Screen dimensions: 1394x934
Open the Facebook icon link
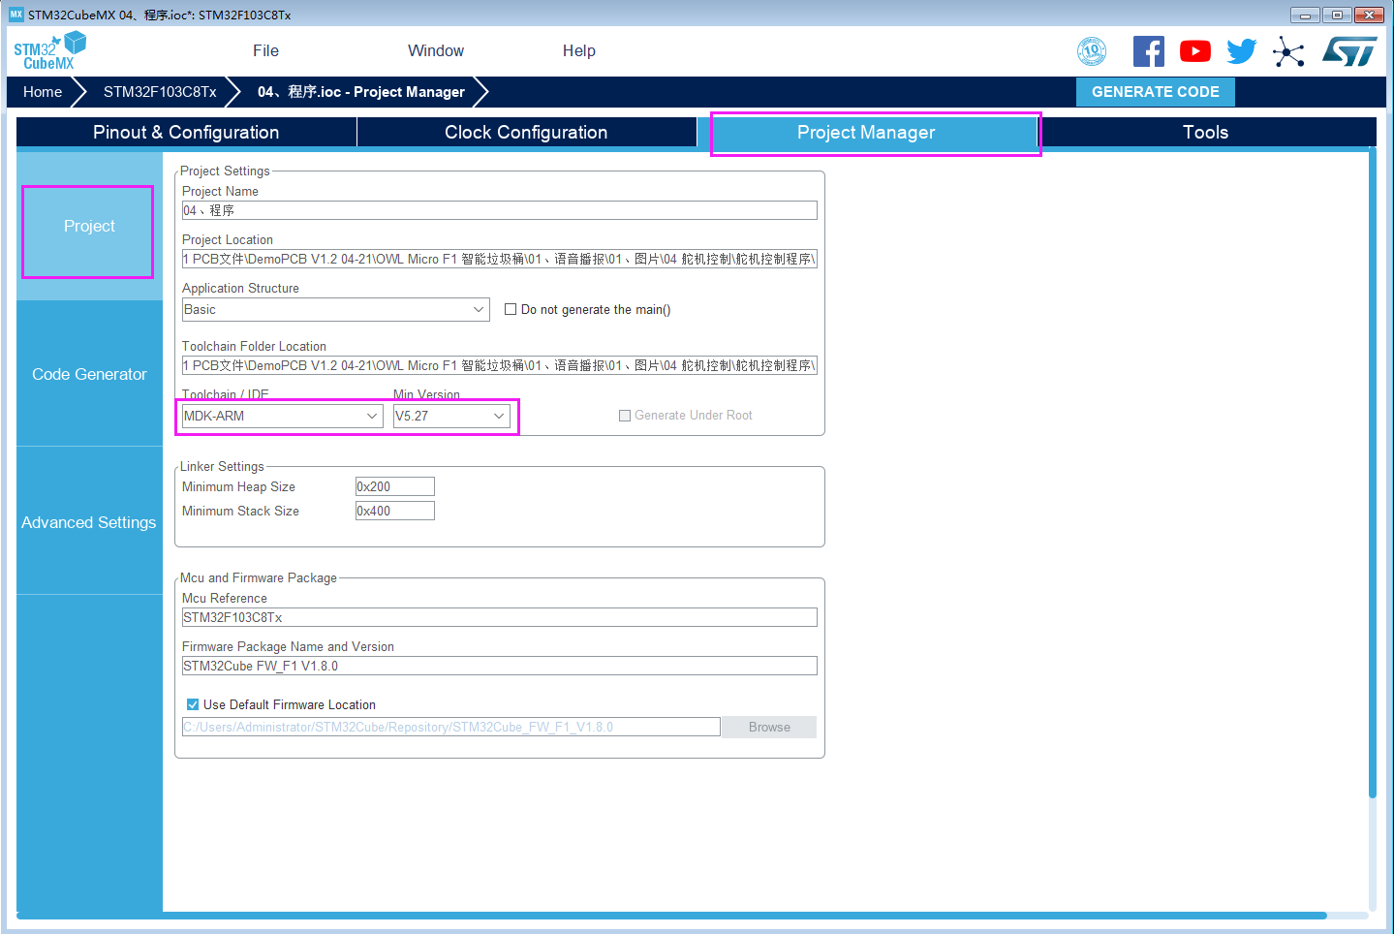point(1148,51)
